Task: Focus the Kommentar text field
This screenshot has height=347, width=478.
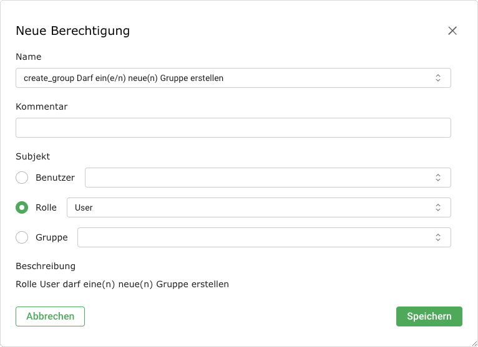Action: pyautogui.click(x=233, y=128)
